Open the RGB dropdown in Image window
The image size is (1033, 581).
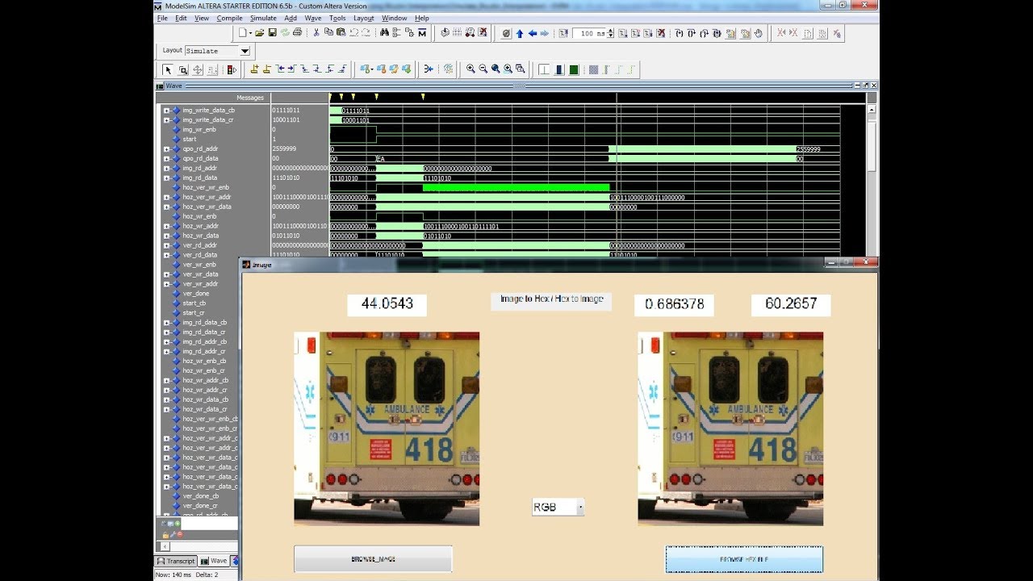(580, 508)
